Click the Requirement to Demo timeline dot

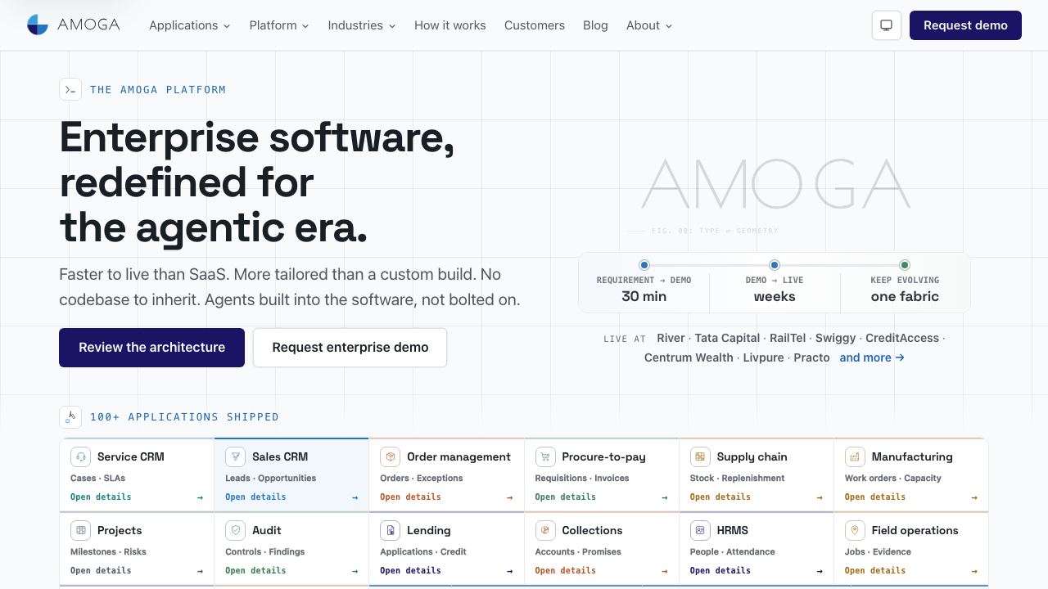pos(644,265)
